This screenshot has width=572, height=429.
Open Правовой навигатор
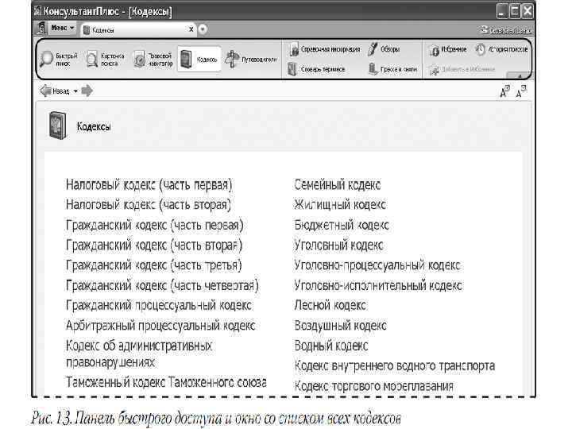tap(153, 59)
